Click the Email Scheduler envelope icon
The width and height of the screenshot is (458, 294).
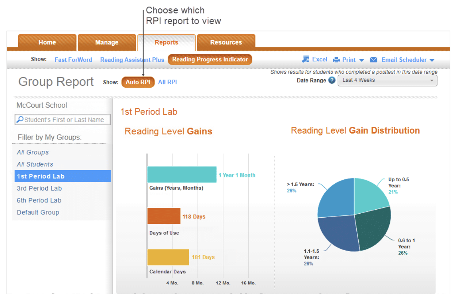(373, 60)
